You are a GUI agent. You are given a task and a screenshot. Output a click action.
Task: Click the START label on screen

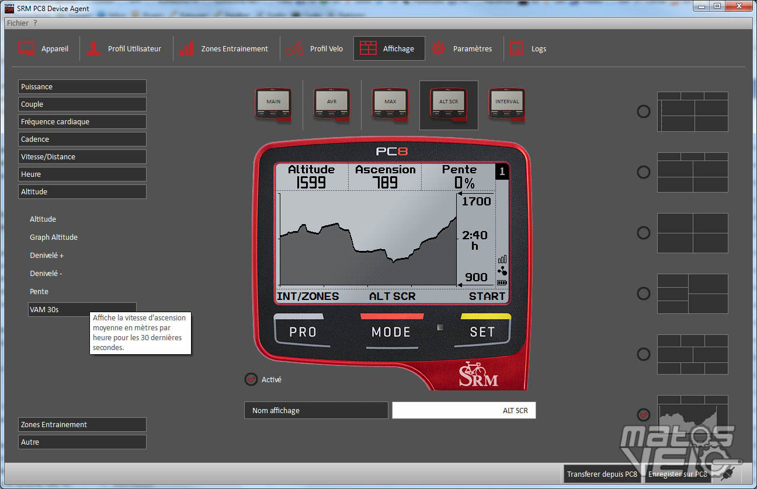click(487, 296)
